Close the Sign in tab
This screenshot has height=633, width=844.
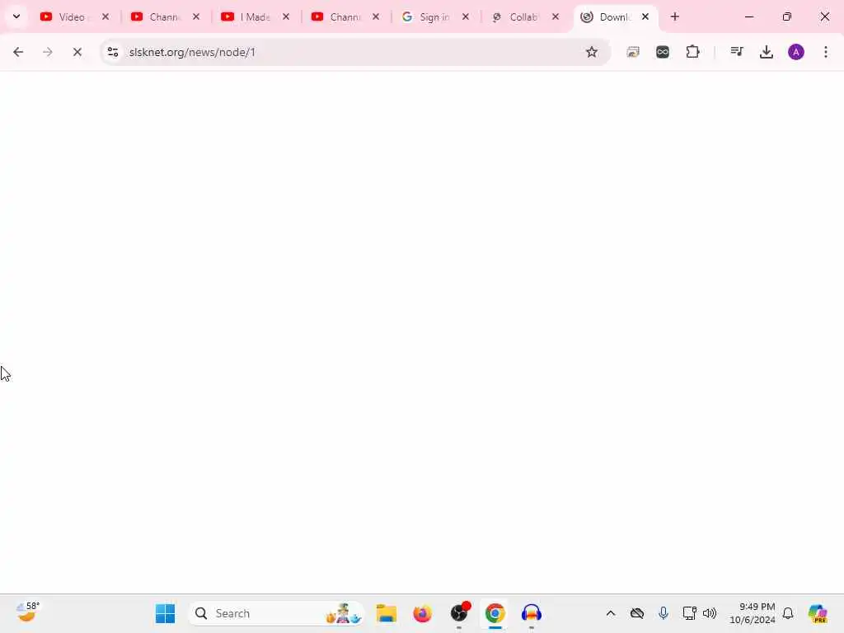[466, 16]
